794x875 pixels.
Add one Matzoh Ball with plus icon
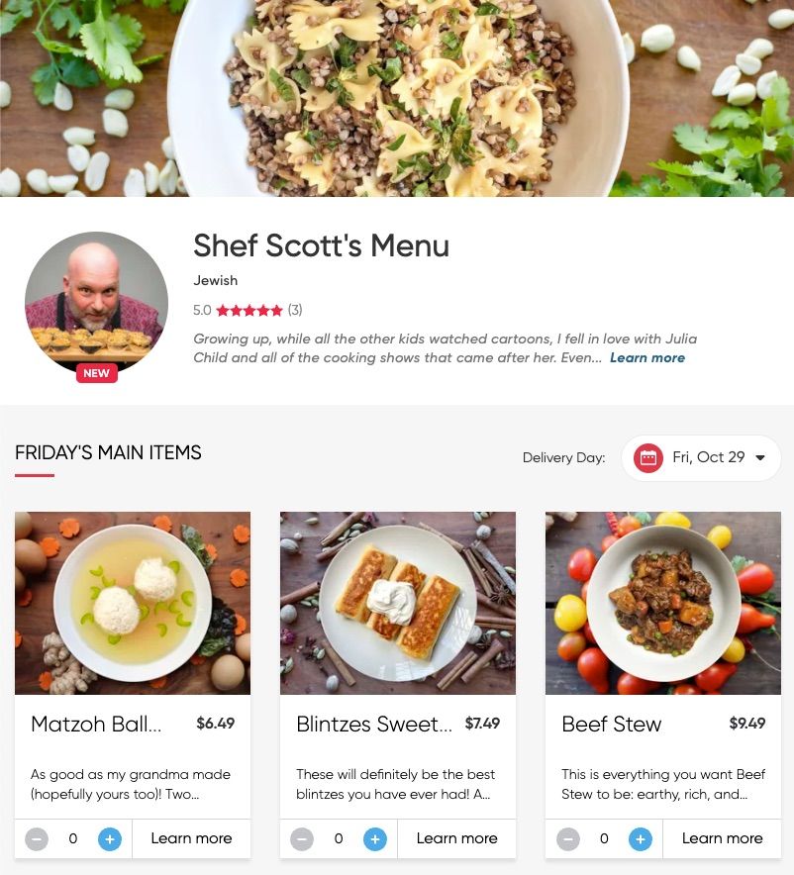[x=109, y=838]
